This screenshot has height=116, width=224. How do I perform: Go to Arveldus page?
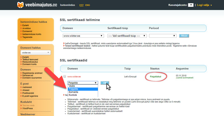26,28
